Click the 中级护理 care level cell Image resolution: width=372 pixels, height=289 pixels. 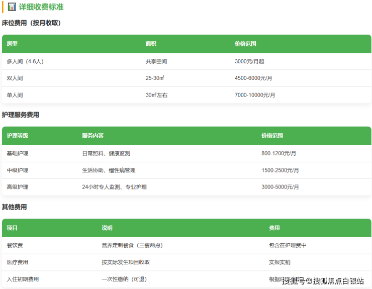coord(17,170)
